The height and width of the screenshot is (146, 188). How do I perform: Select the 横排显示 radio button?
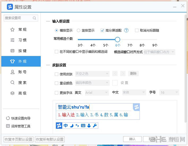56,30
